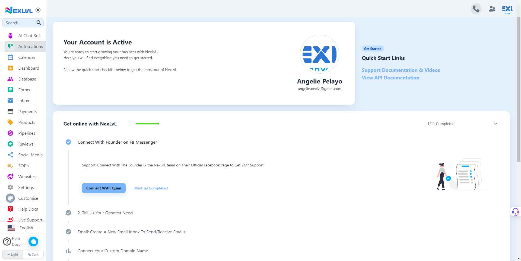The width and height of the screenshot is (521, 261).
Task: Click the page vertical scrollbar
Action: pos(519,89)
